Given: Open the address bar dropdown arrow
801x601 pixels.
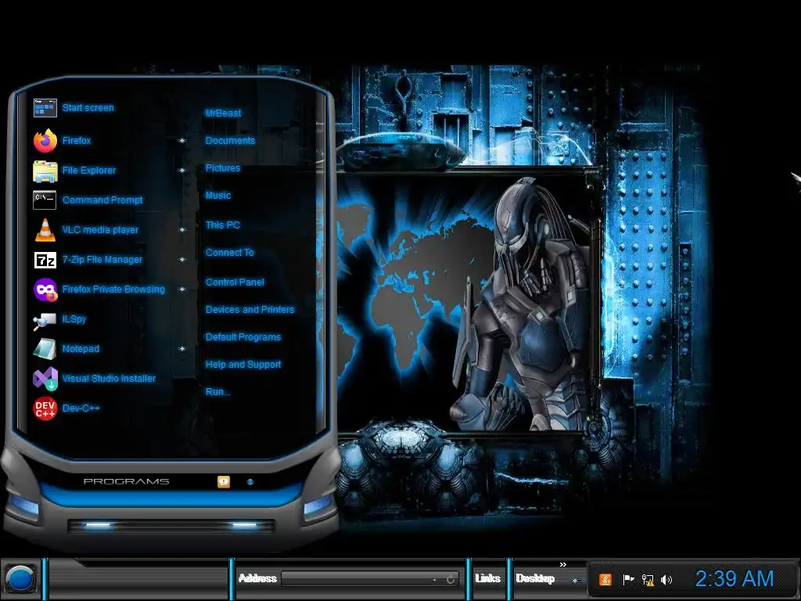Looking at the screenshot, I should tap(435, 580).
